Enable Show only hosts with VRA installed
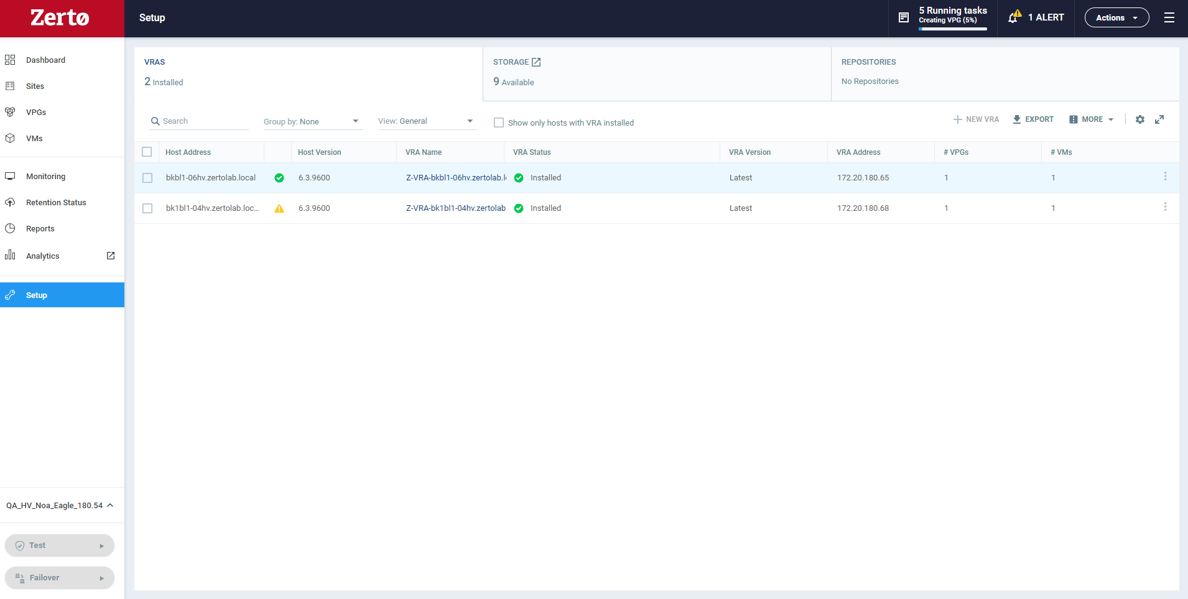The image size is (1188, 599). (x=499, y=123)
